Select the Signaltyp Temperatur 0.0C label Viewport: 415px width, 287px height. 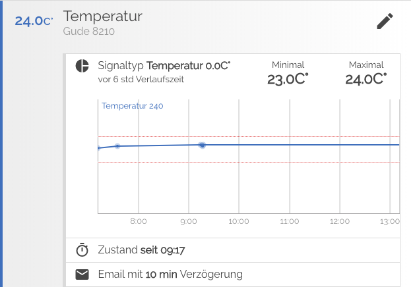coord(164,65)
